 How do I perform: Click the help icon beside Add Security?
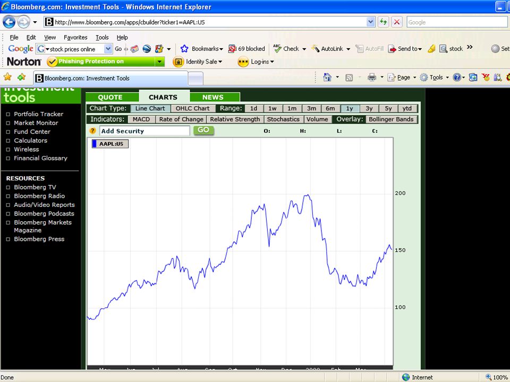(92, 131)
